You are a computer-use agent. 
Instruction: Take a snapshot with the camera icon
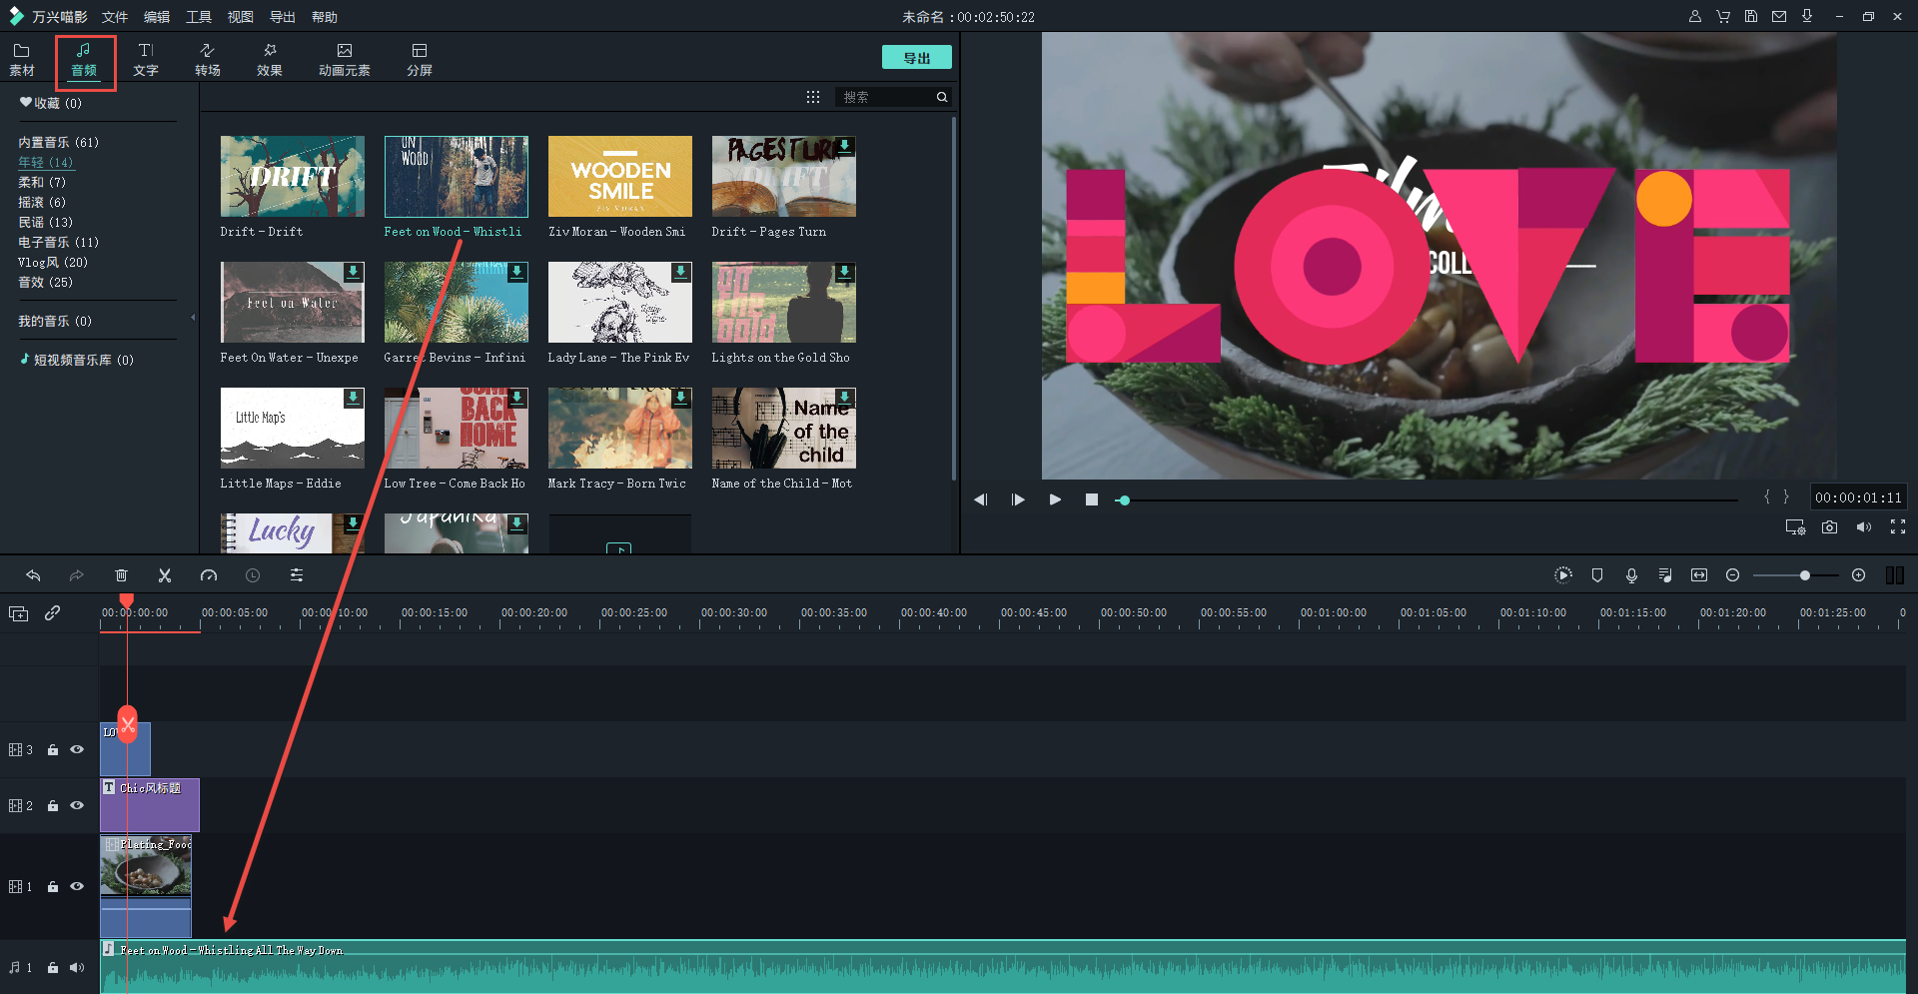click(1829, 527)
